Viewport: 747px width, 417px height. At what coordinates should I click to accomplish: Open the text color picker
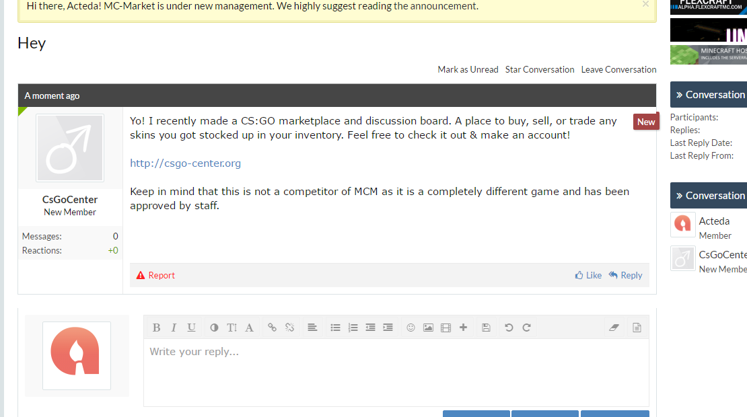tap(215, 328)
